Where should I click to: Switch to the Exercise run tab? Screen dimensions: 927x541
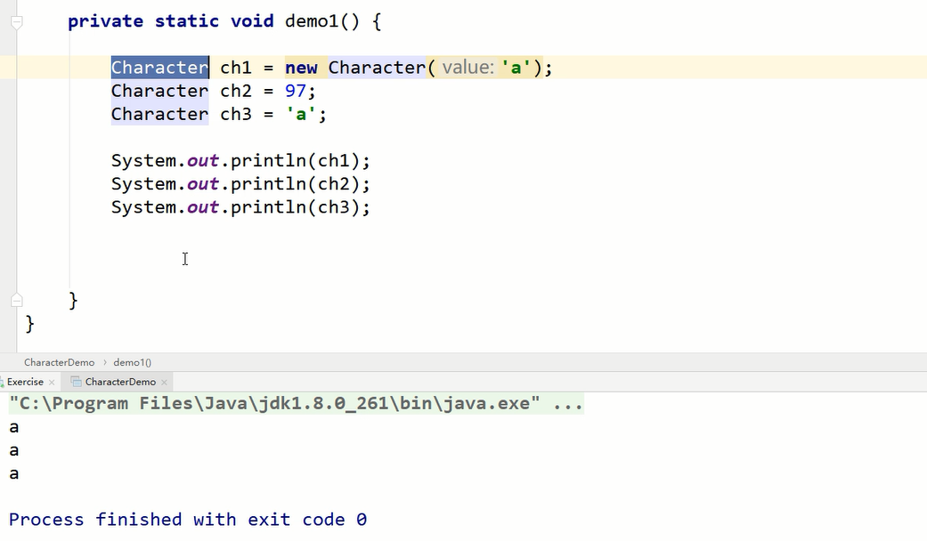click(25, 382)
